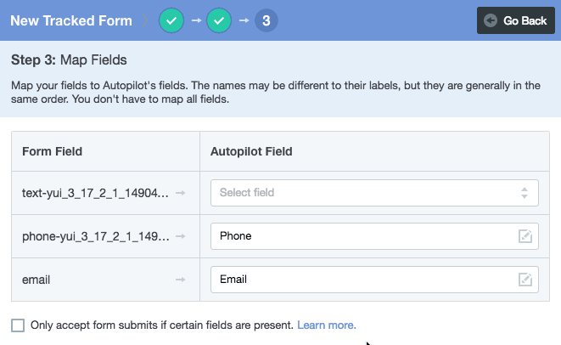The height and width of the screenshot is (345, 561).
Task: Select the step 3 circle indicator
Action: tap(266, 20)
